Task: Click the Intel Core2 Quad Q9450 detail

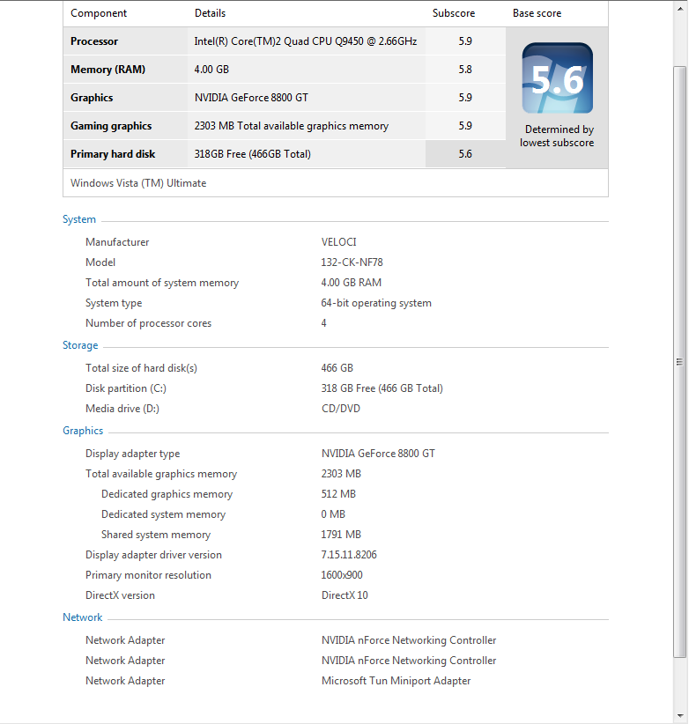Action: click(305, 41)
